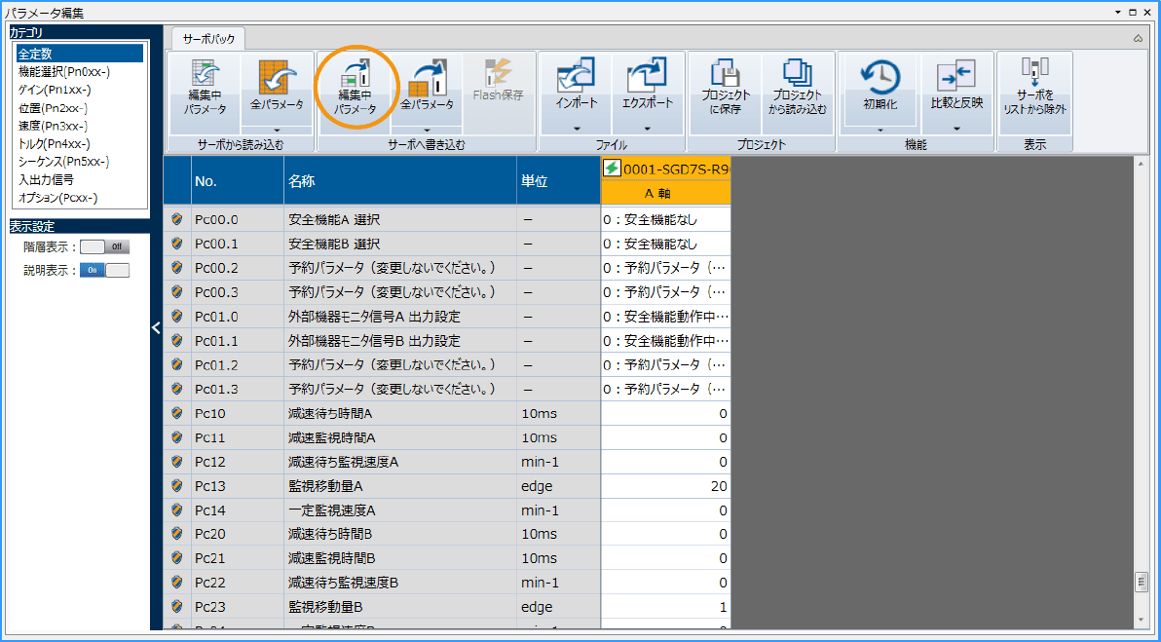Screen dimensions: 1161x642
Task: Click プロジェクトから読み込む icon
Action: coord(797,76)
